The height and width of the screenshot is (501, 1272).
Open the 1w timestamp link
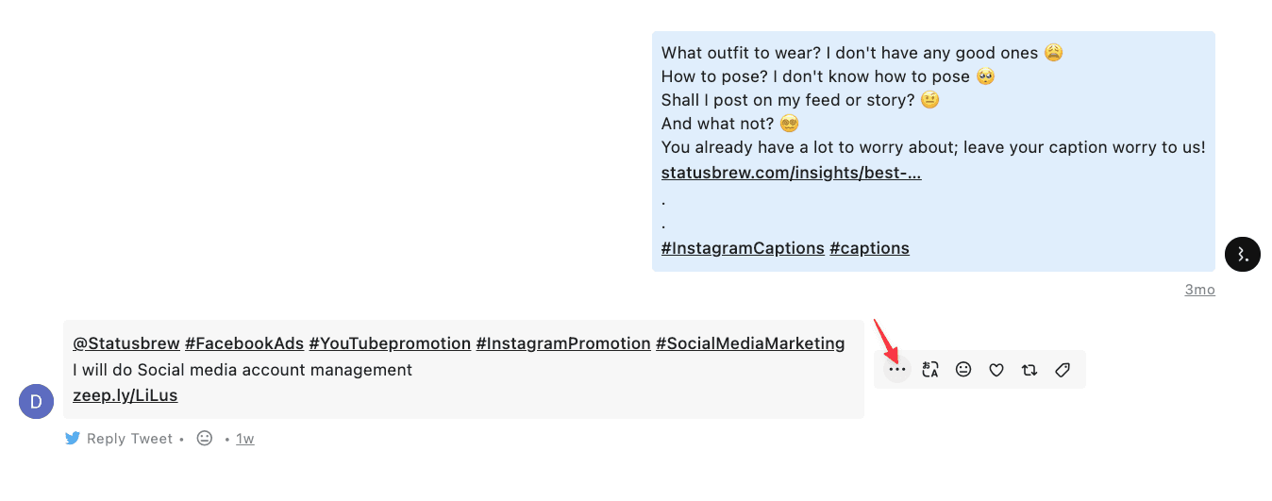point(245,439)
